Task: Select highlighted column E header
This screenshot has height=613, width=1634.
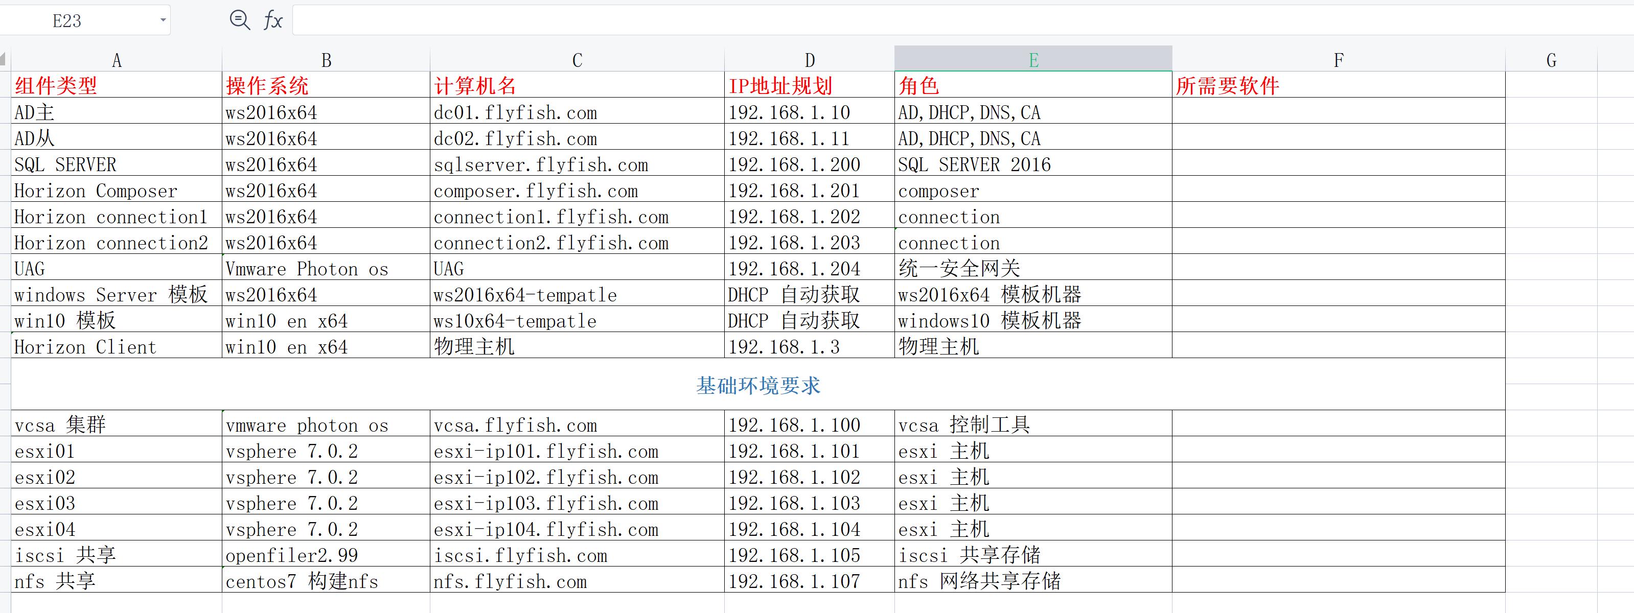Action: [x=1033, y=59]
